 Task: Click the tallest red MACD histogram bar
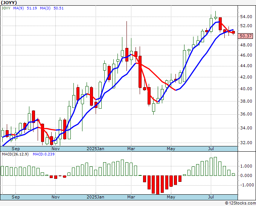(158, 185)
